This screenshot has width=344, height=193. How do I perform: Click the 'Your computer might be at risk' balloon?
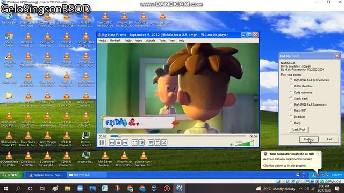(x=291, y=160)
